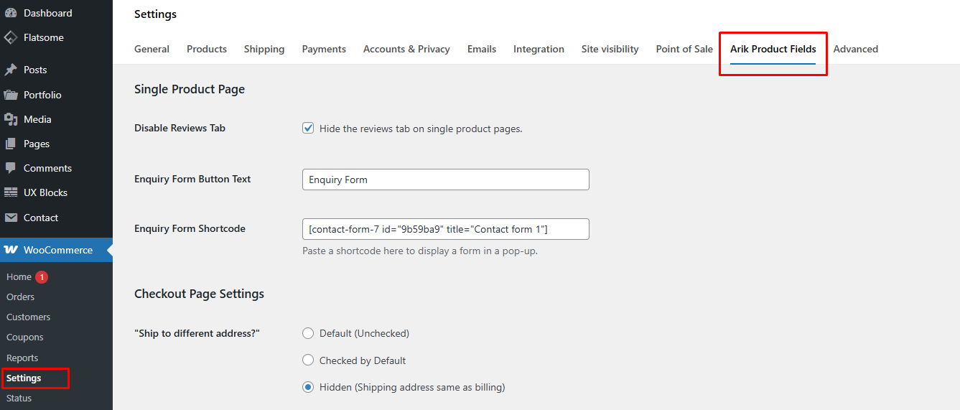960x410 pixels.
Task: Select Hidden shipping address radio option
Action: point(308,387)
